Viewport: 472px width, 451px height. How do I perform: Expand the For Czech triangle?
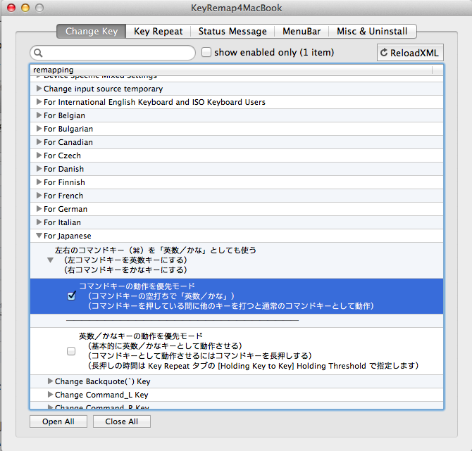[x=39, y=155]
